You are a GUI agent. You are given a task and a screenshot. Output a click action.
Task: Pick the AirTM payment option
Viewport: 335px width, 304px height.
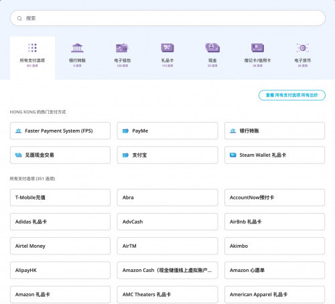pos(167,246)
